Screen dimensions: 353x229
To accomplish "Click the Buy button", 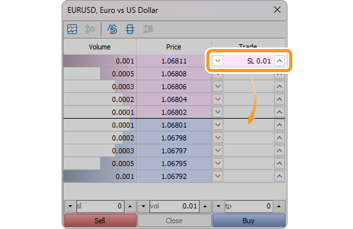I will [249, 220].
